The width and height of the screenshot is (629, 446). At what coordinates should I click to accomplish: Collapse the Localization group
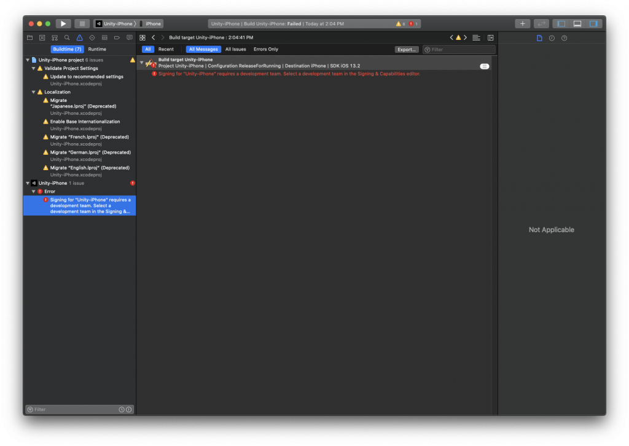34,92
